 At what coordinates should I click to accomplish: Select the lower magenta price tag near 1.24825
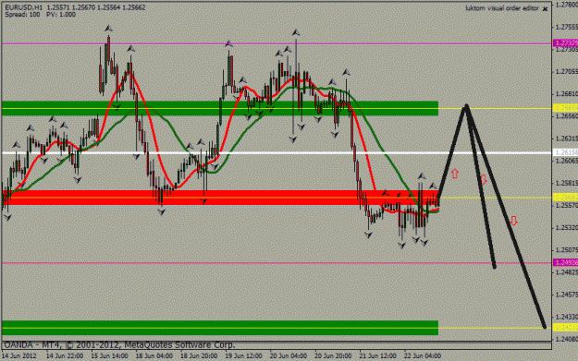point(565,263)
